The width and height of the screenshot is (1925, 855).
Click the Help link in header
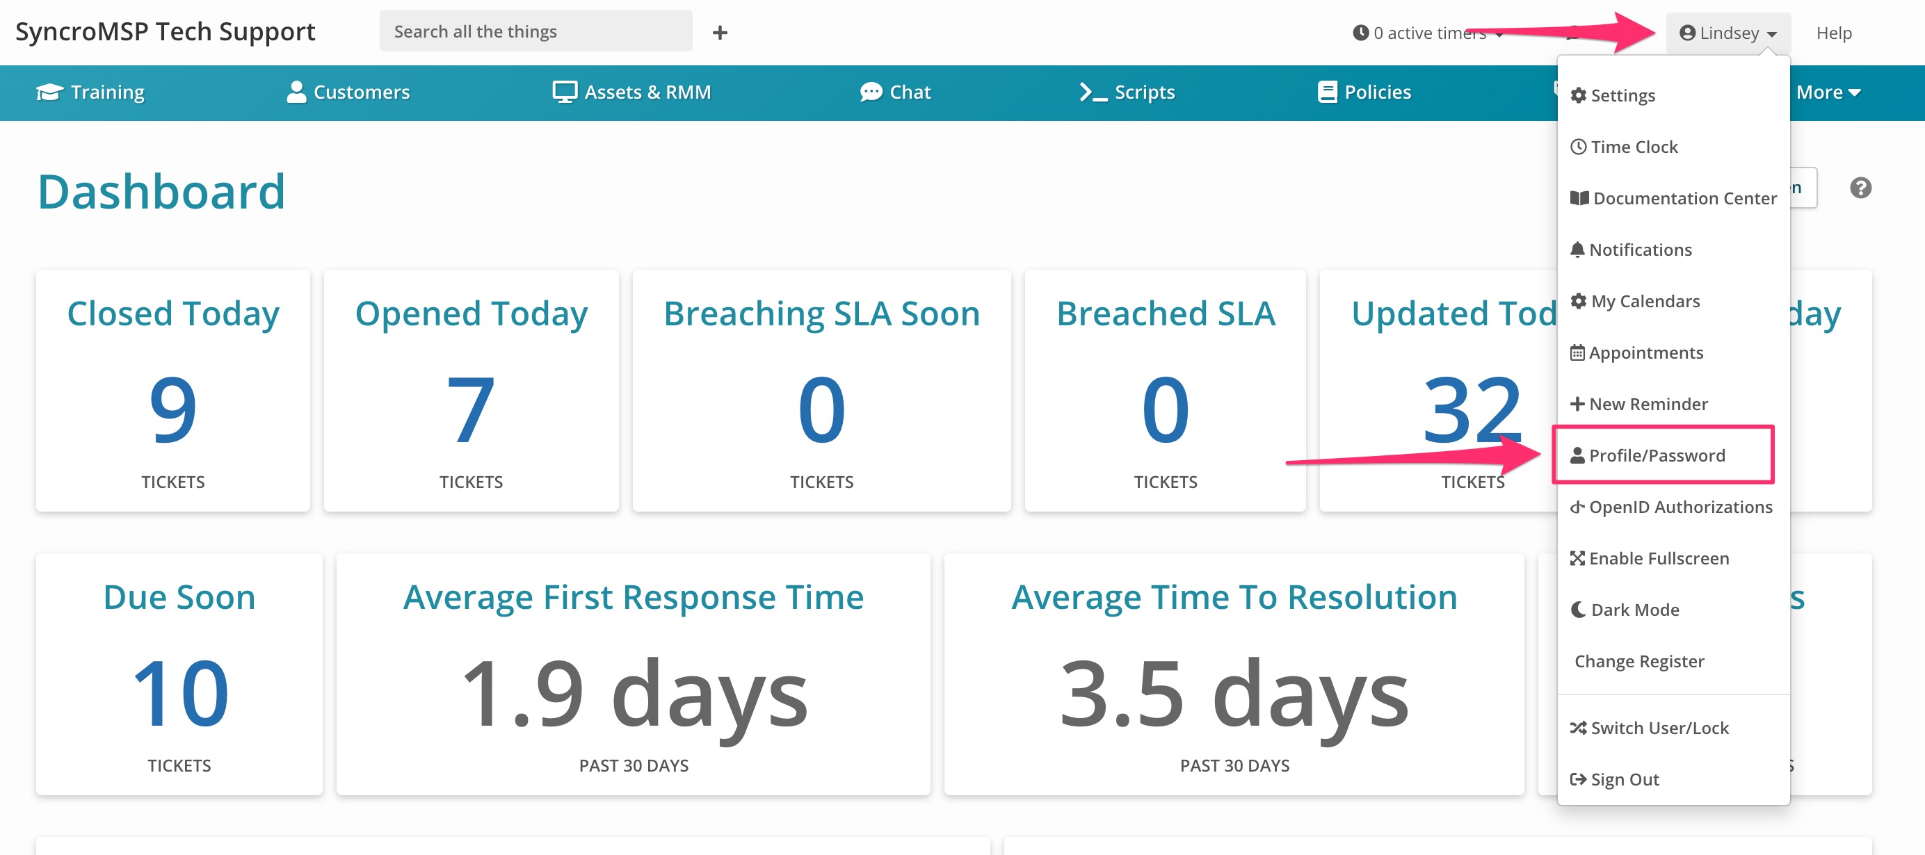(1833, 33)
